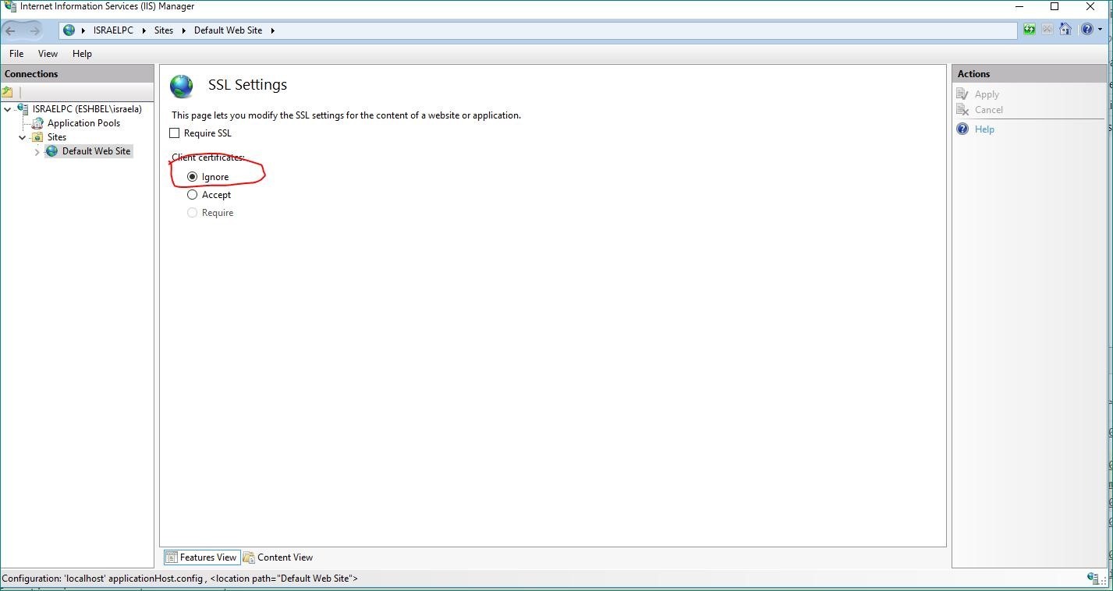This screenshot has height=591, width=1113.
Task: Open the Refresh icon in the toolbar
Action: click(1029, 29)
